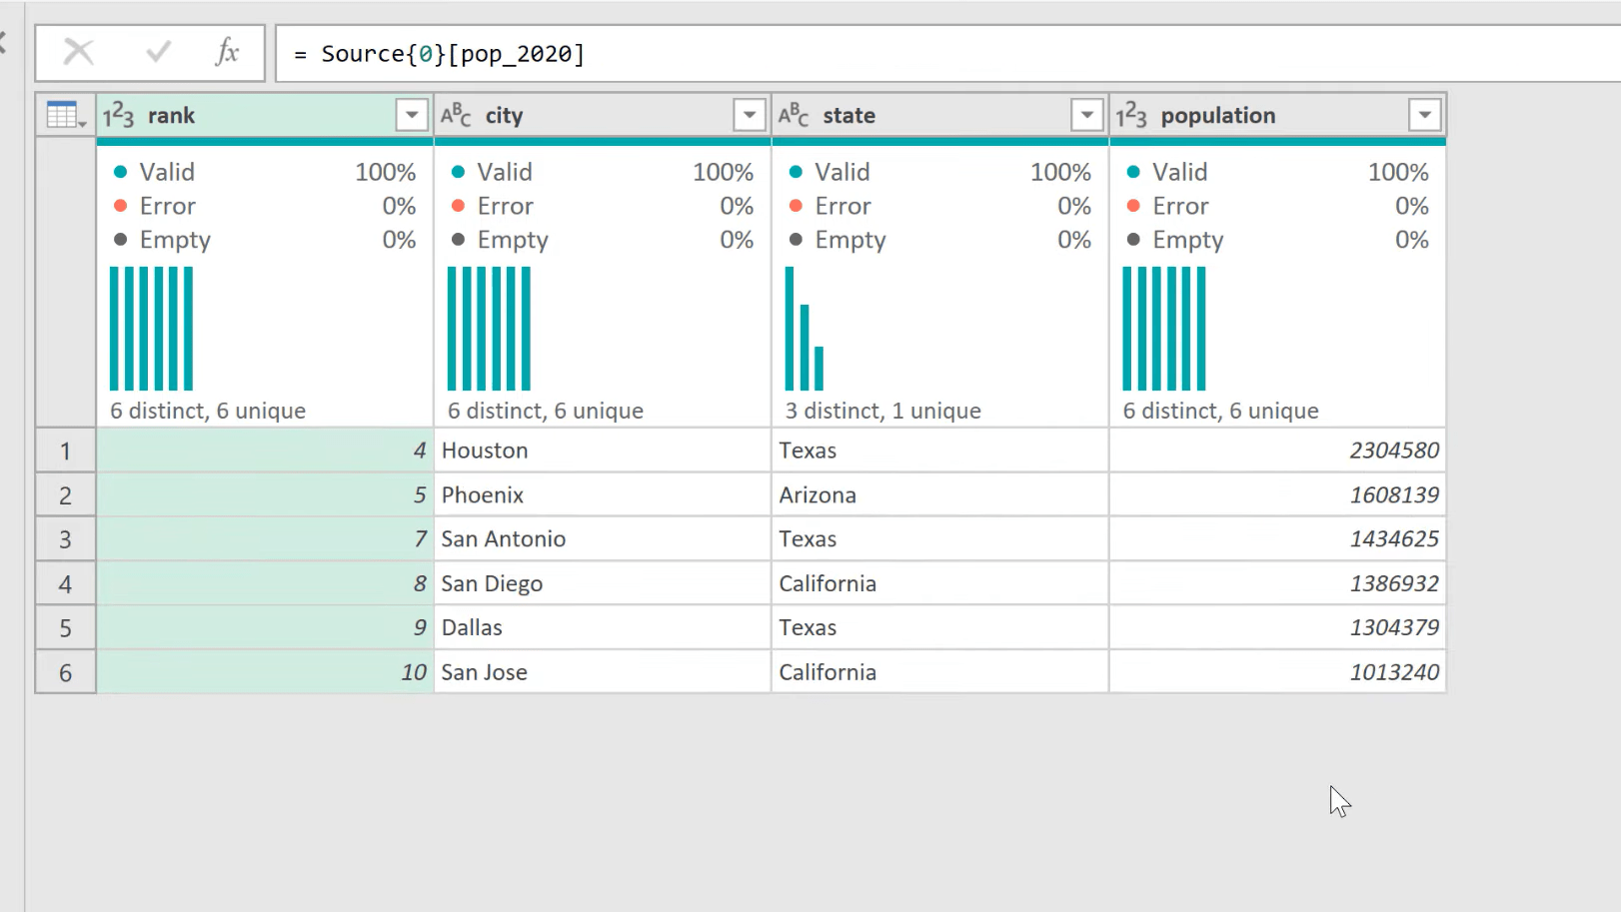
Task: Click the Arizona state cell
Action: (x=940, y=494)
